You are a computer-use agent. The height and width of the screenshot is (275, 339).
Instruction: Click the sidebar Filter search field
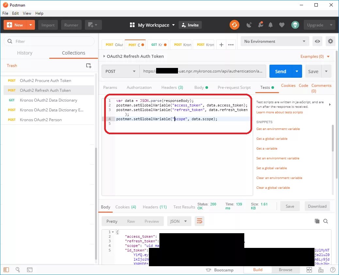click(49, 41)
